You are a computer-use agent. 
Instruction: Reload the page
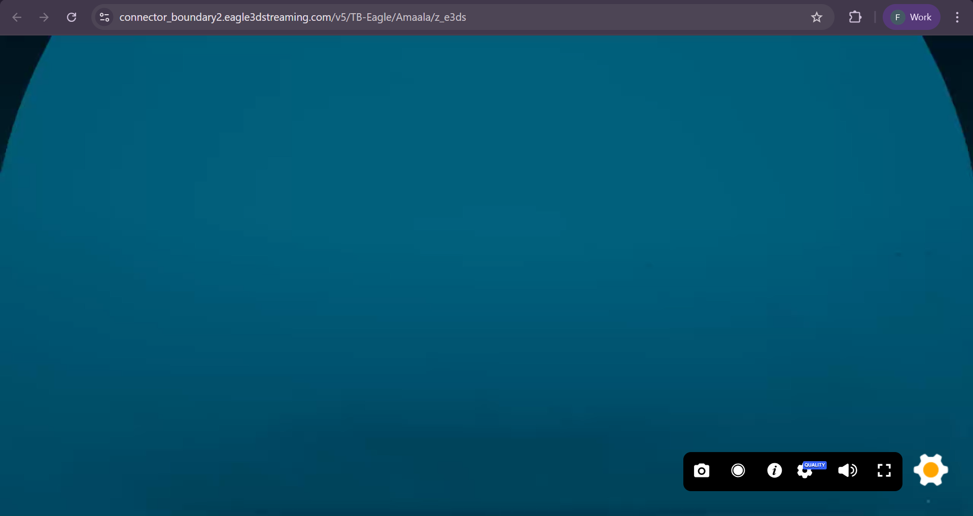click(x=72, y=17)
